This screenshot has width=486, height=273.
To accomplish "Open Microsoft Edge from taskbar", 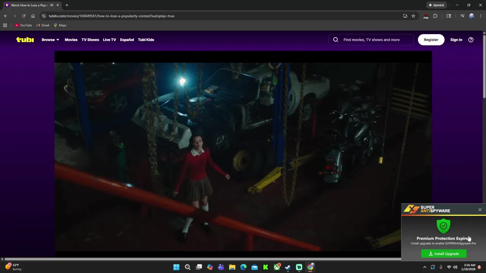I will click(x=243, y=267).
